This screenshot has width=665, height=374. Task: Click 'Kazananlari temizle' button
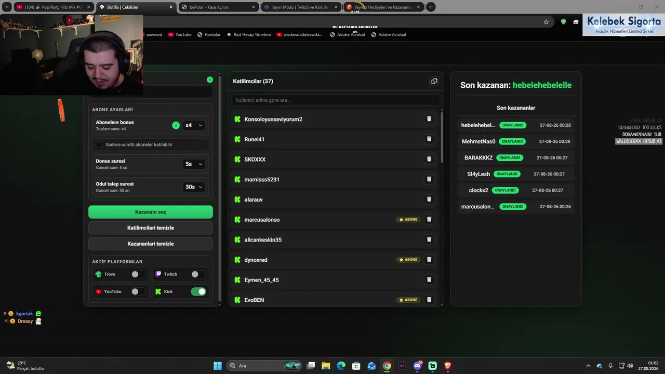click(151, 244)
